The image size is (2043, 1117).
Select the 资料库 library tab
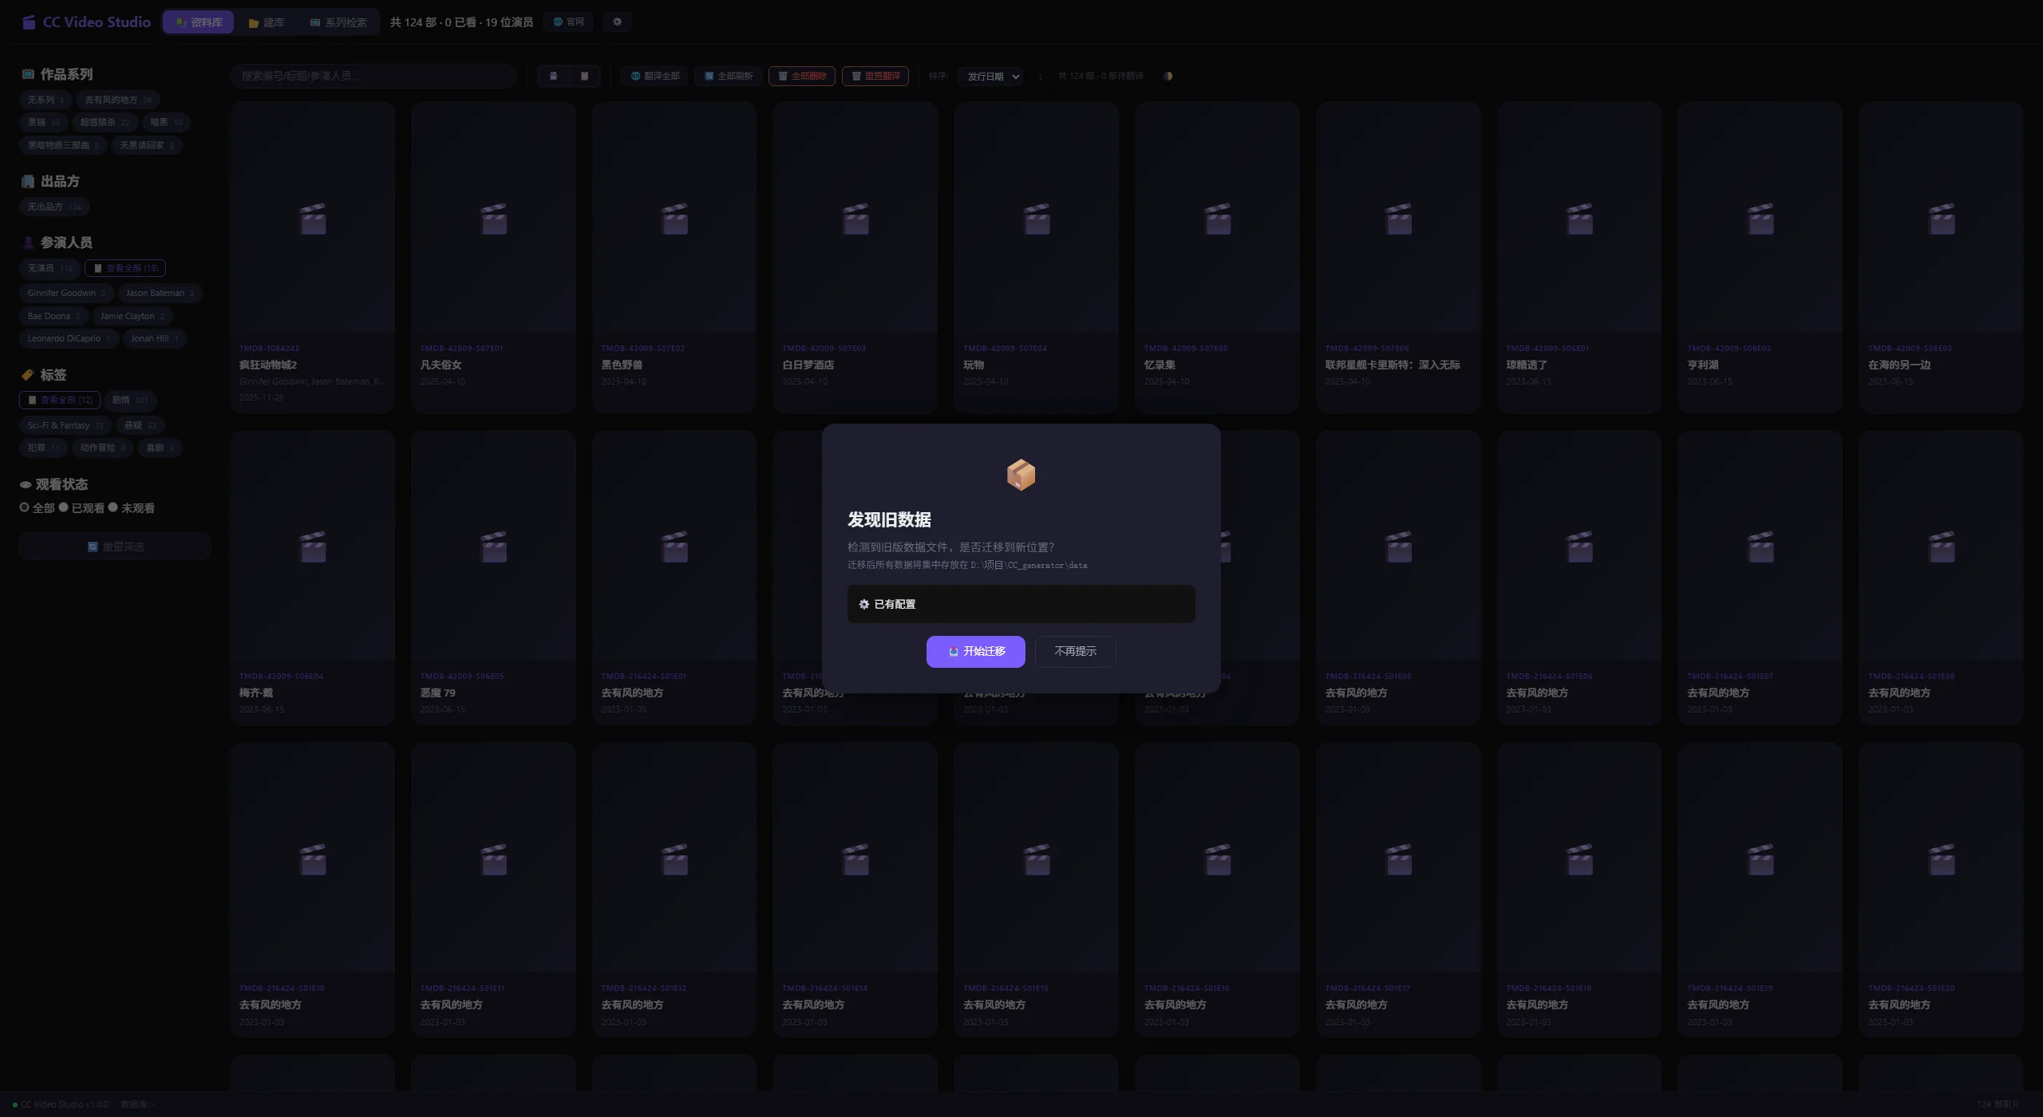click(198, 22)
